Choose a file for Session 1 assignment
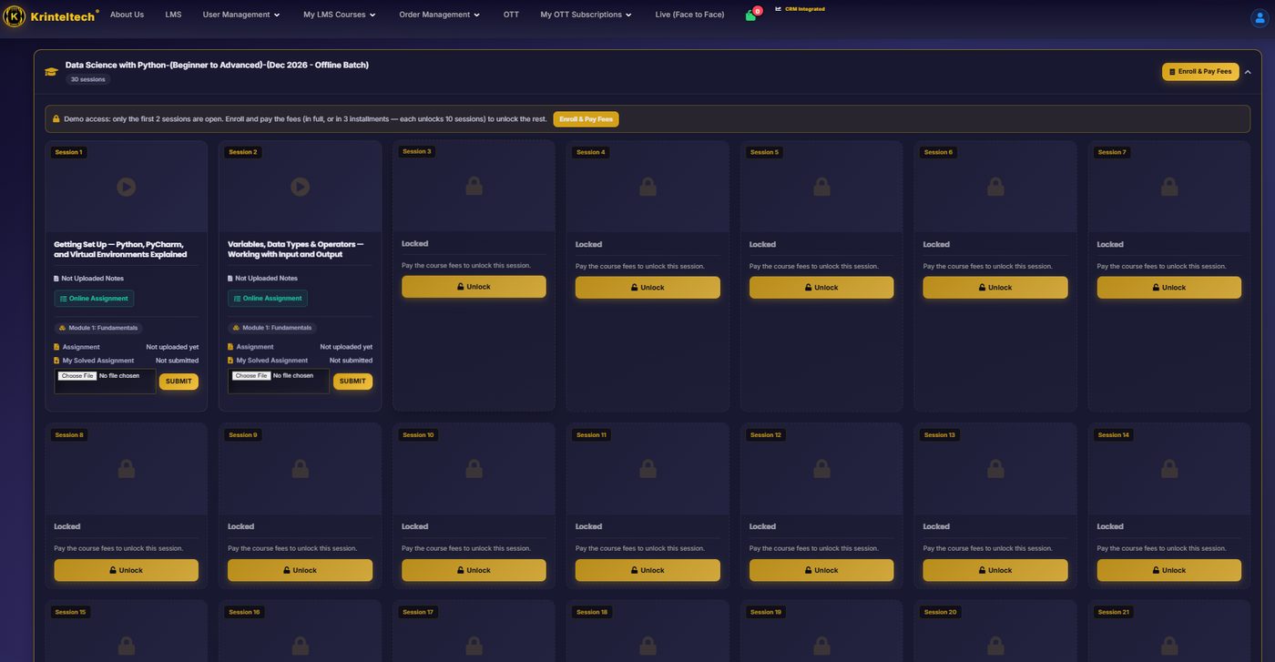Viewport: 1275px width, 662px height. [x=76, y=376]
